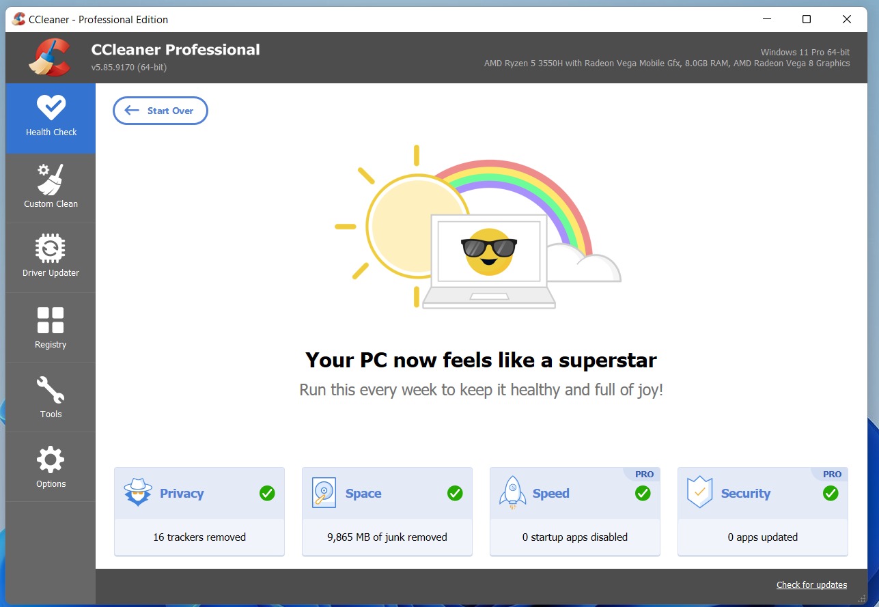Click the CCleaner icon in the title bar
This screenshot has height=607, width=879.
point(18,19)
